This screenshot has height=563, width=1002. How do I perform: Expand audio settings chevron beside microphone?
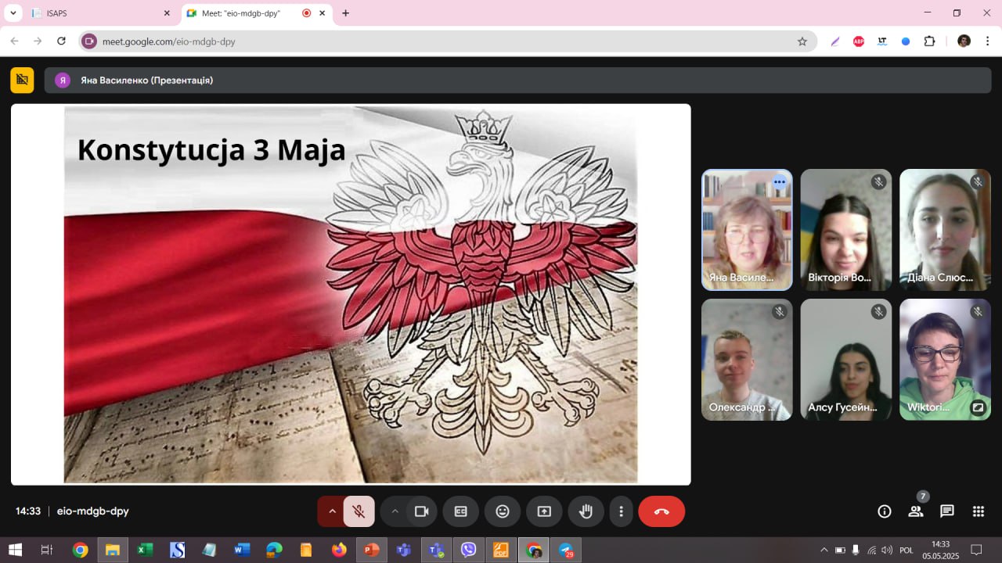332,511
